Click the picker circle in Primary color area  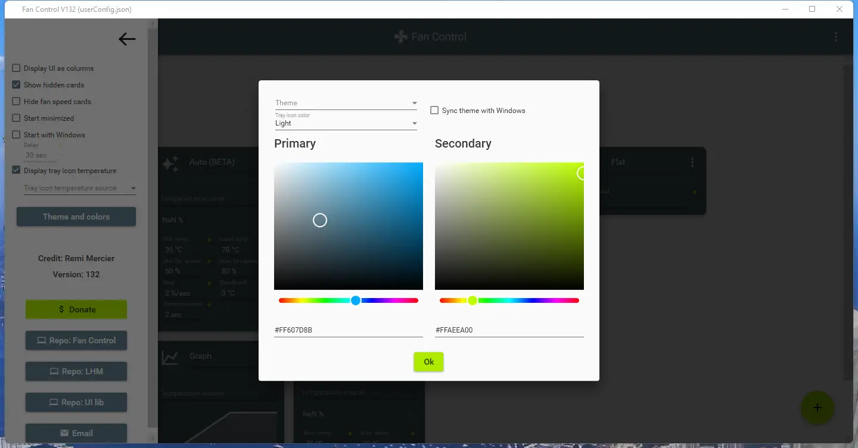point(320,220)
